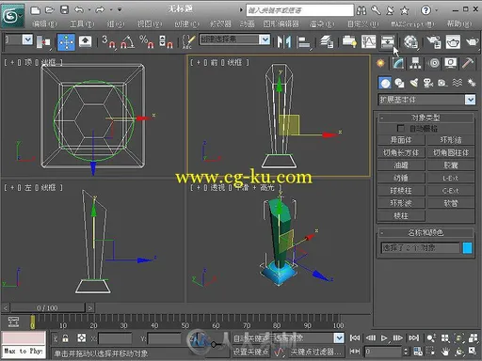482x361 pixels.
Task: Collapse the 名称和颜色 rollout
Action: 426,233
